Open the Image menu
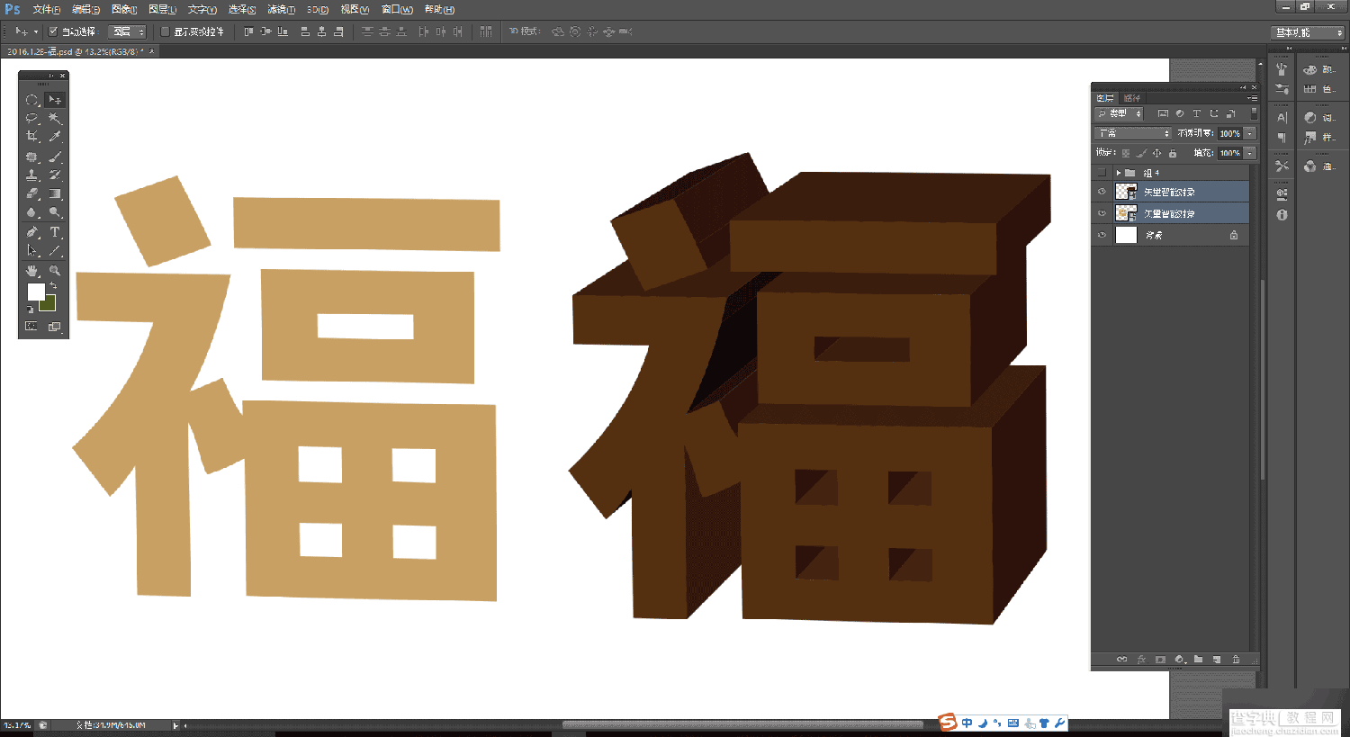This screenshot has width=1350, height=737. 124,9
